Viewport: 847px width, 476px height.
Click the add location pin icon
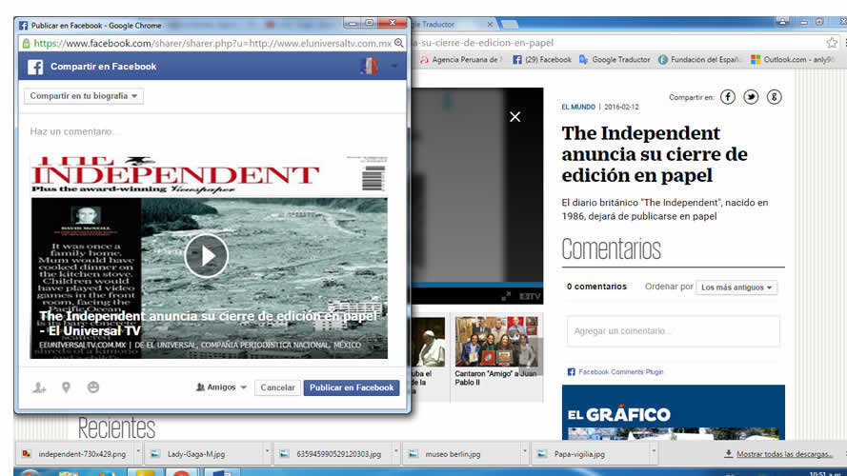coord(66,387)
